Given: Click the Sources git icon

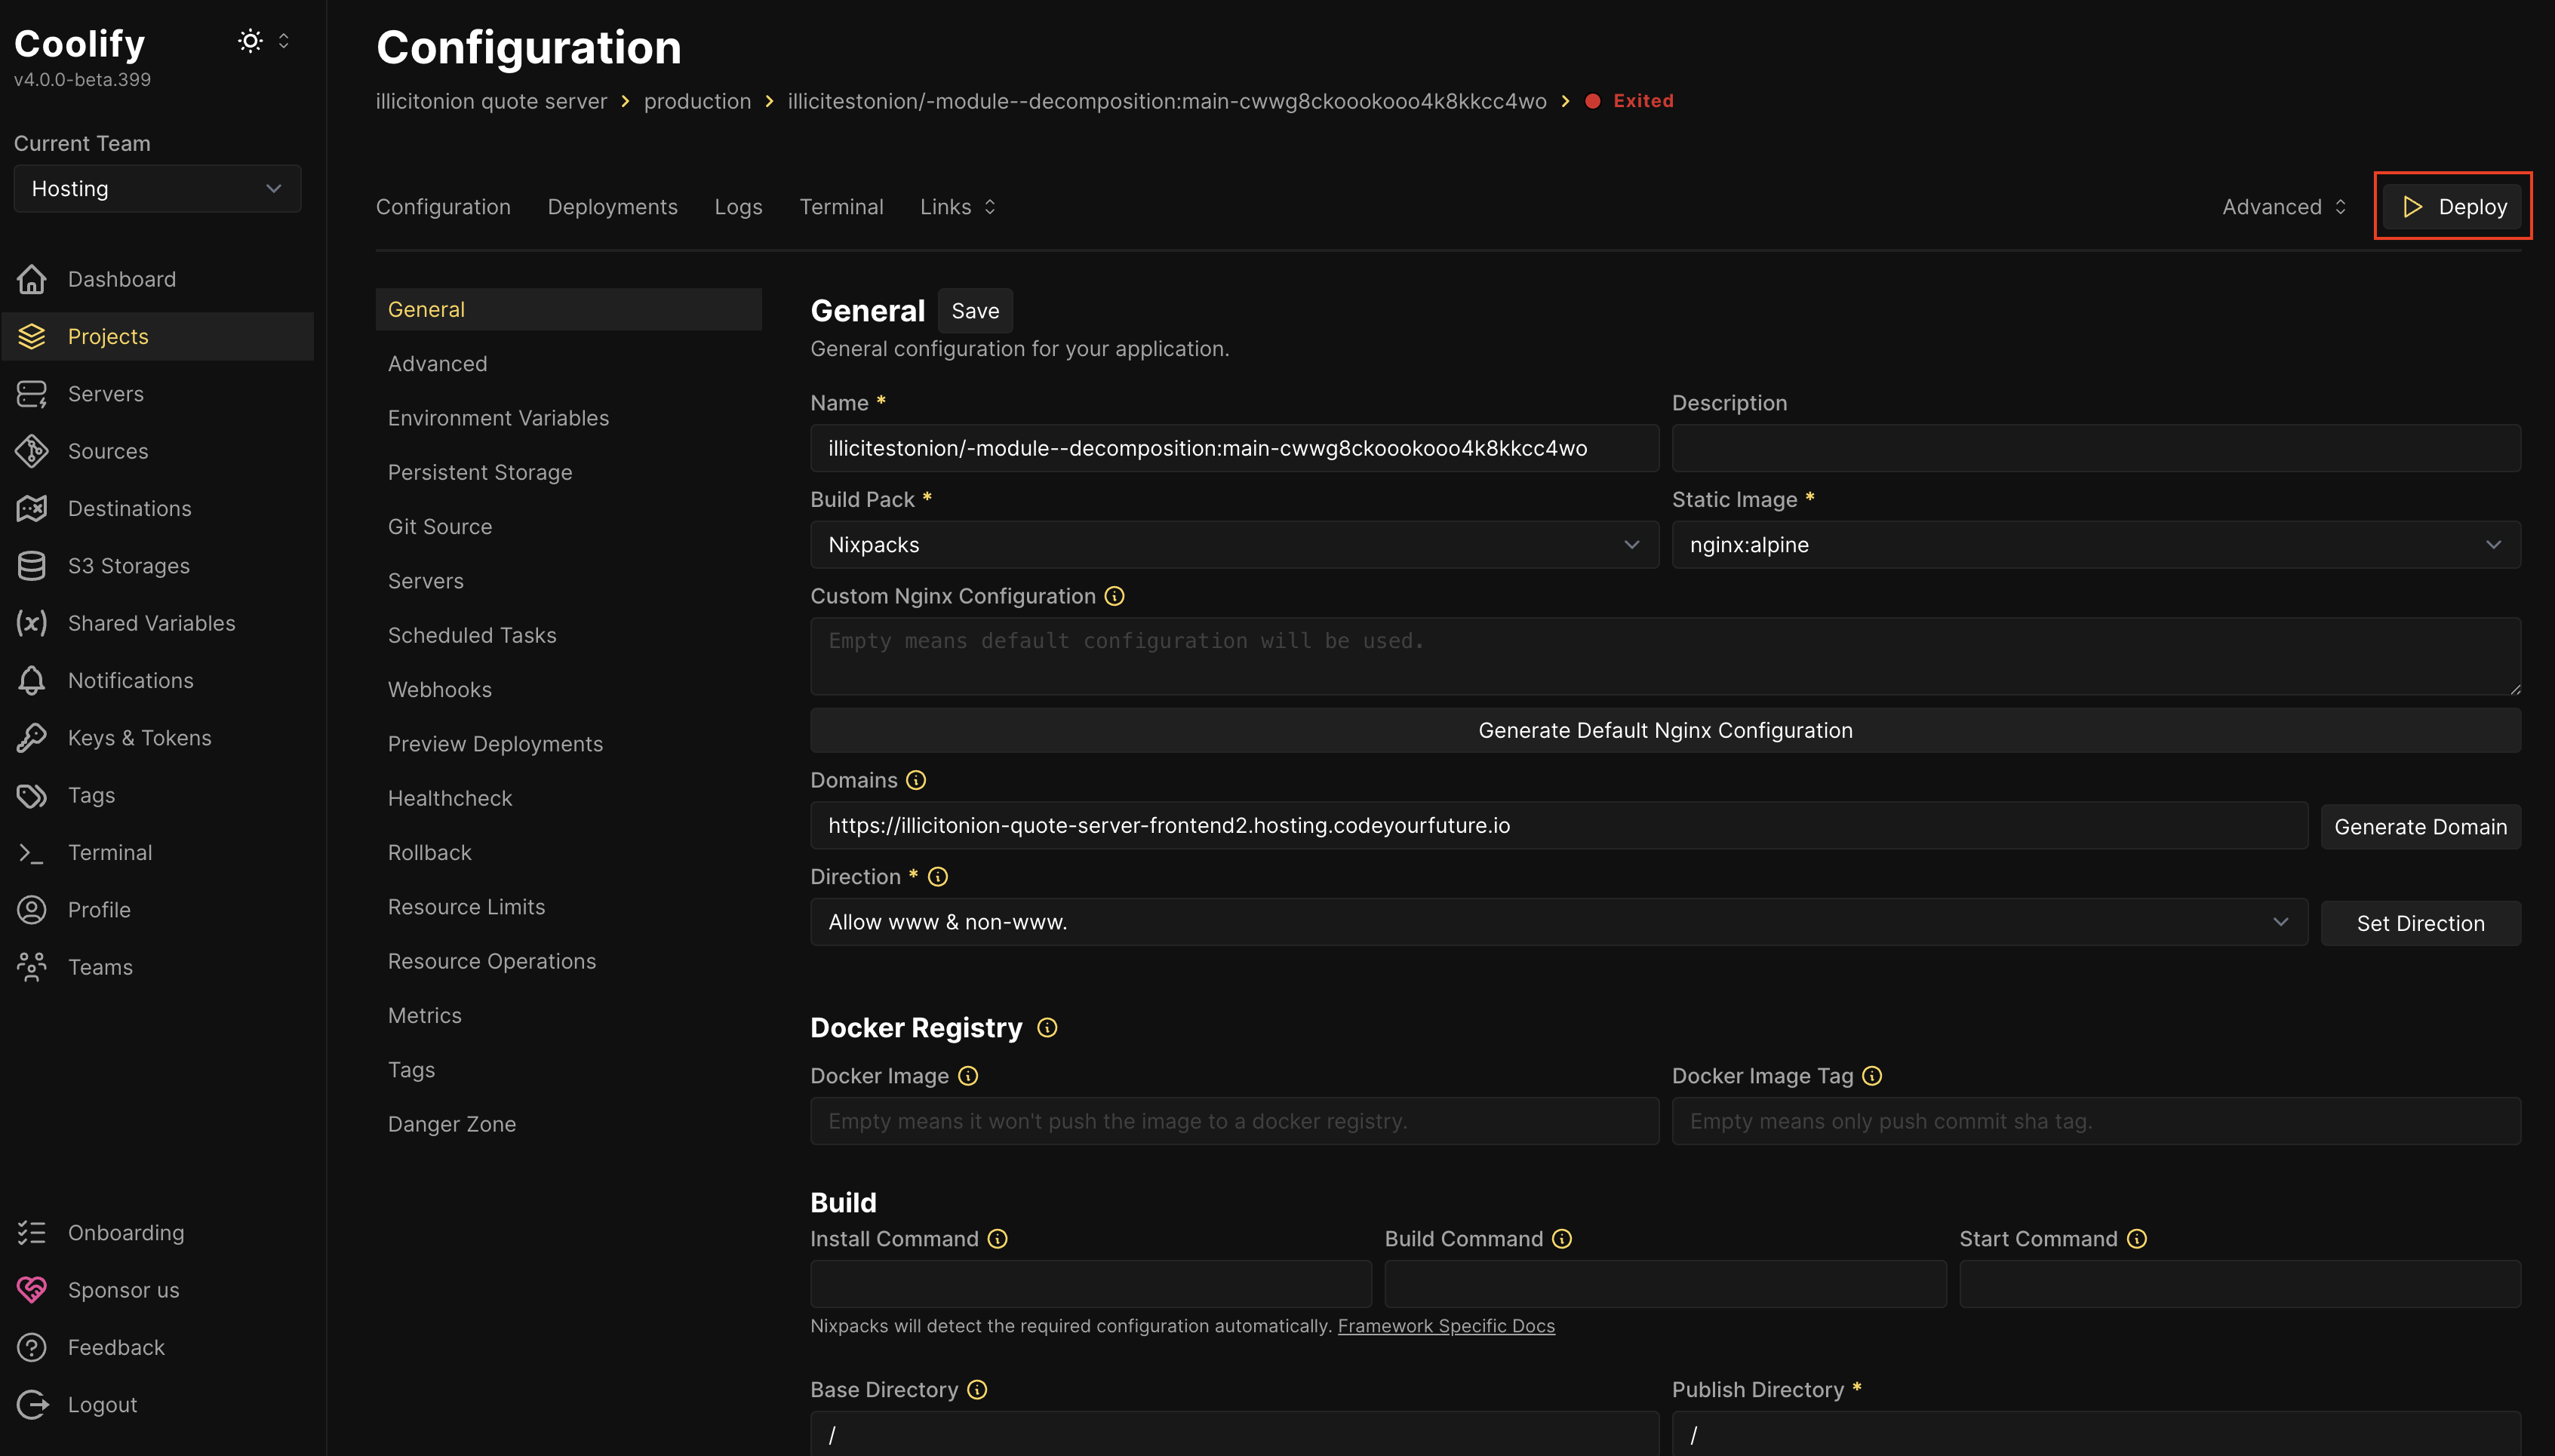Looking at the screenshot, I should (x=32, y=451).
